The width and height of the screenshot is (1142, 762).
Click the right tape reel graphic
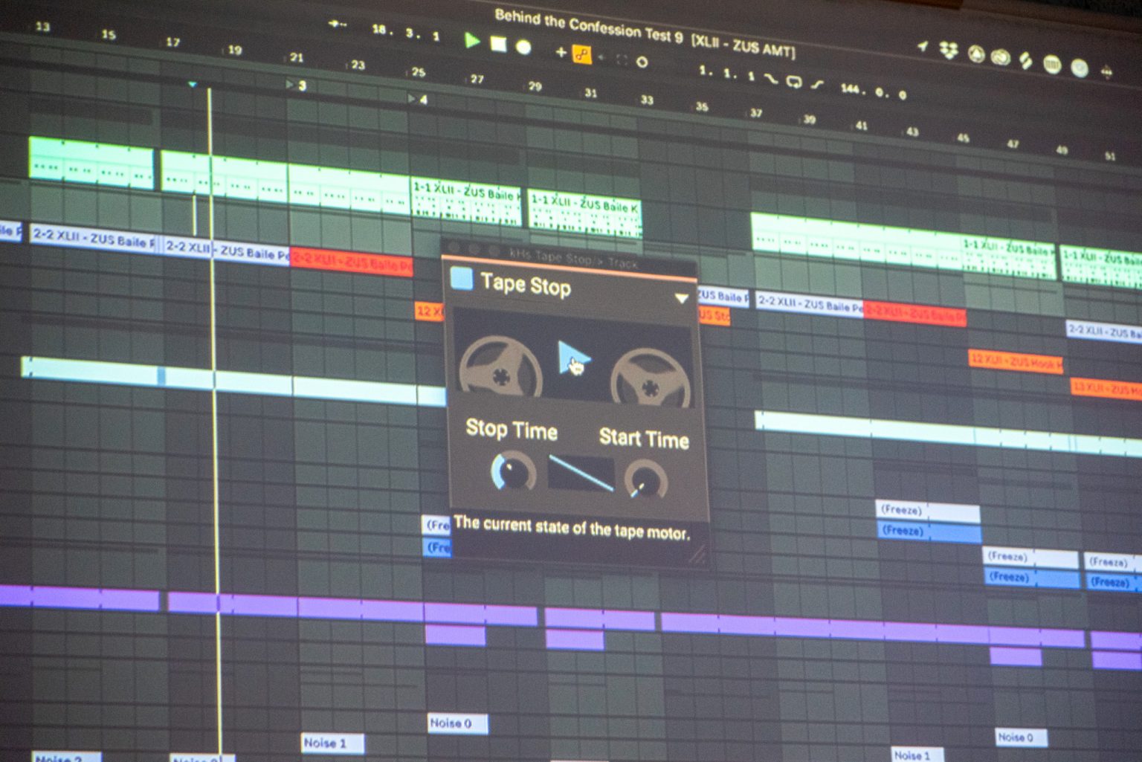pos(650,378)
